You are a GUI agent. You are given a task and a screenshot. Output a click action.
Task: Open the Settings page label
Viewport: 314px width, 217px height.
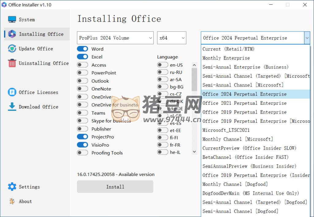[x=29, y=187]
